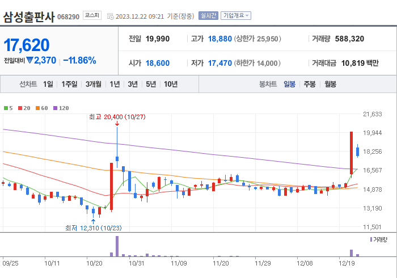Click the purple 거래량 legend marker
This screenshot has width=397, height=278.
pyautogui.click(x=371, y=239)
